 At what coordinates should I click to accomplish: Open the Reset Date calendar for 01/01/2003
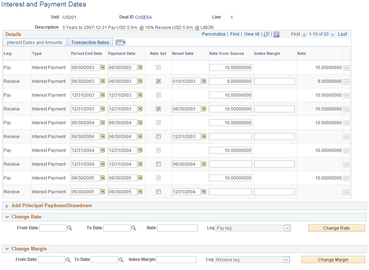[203, 81]
